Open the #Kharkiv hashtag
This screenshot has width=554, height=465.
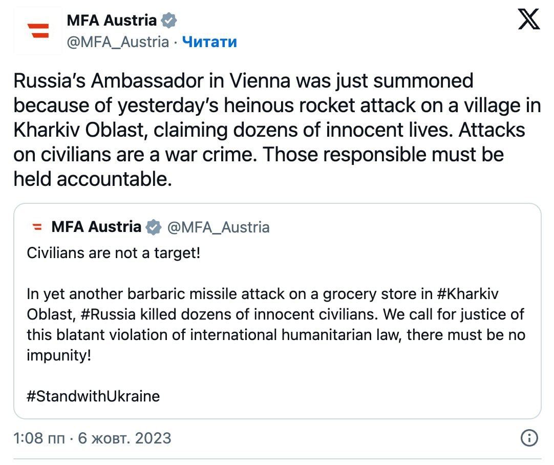468,295
